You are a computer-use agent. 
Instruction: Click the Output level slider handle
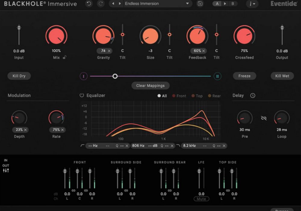[282, 27]
